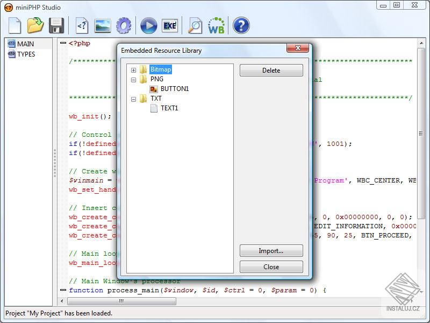
Task: Import a new resource
Action: click(x=271, y=250)
